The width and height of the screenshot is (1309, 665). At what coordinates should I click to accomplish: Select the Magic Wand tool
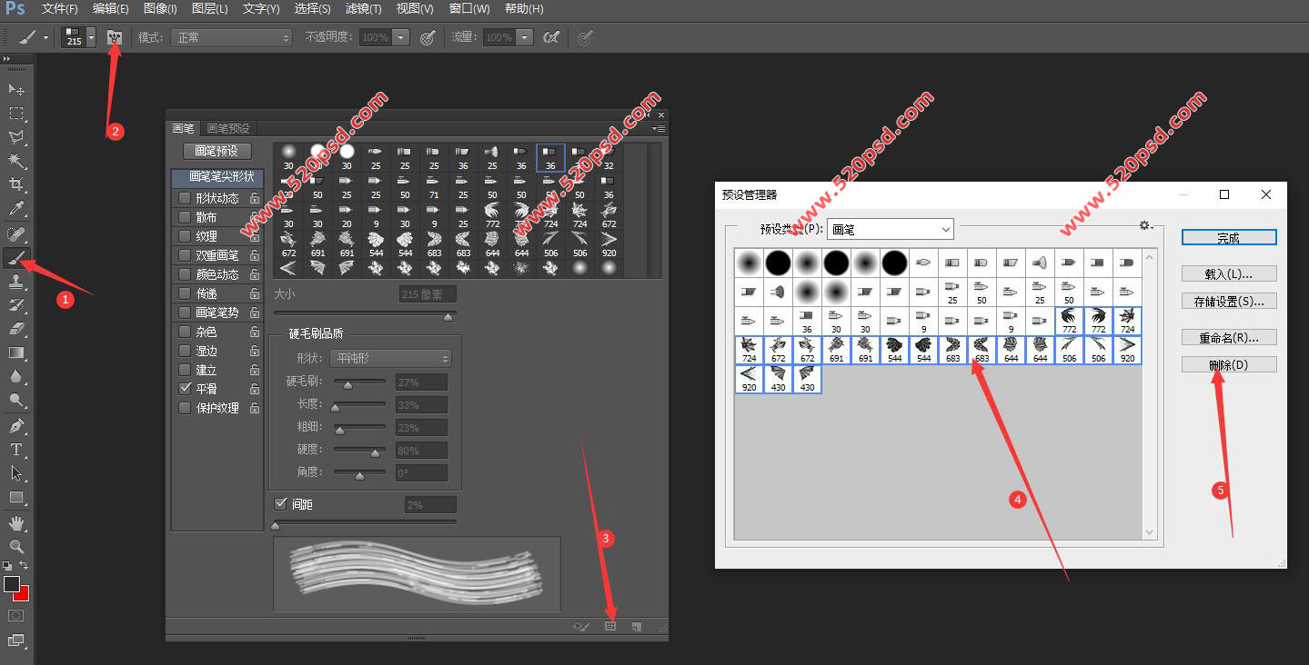pos(16,161)
